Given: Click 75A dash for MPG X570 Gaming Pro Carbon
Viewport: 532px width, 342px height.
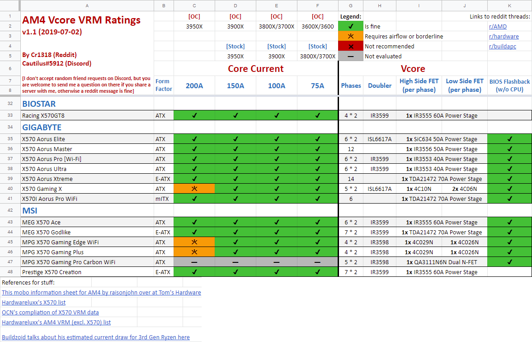Looking at the screenshot, I should pyautogui.click(x=318, y=262).
